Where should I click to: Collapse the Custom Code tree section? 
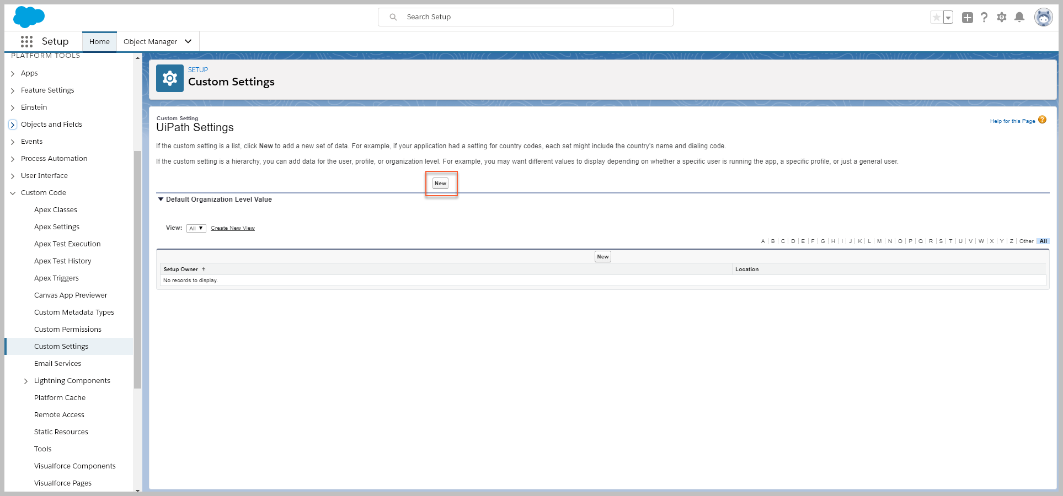click(13, 193)
